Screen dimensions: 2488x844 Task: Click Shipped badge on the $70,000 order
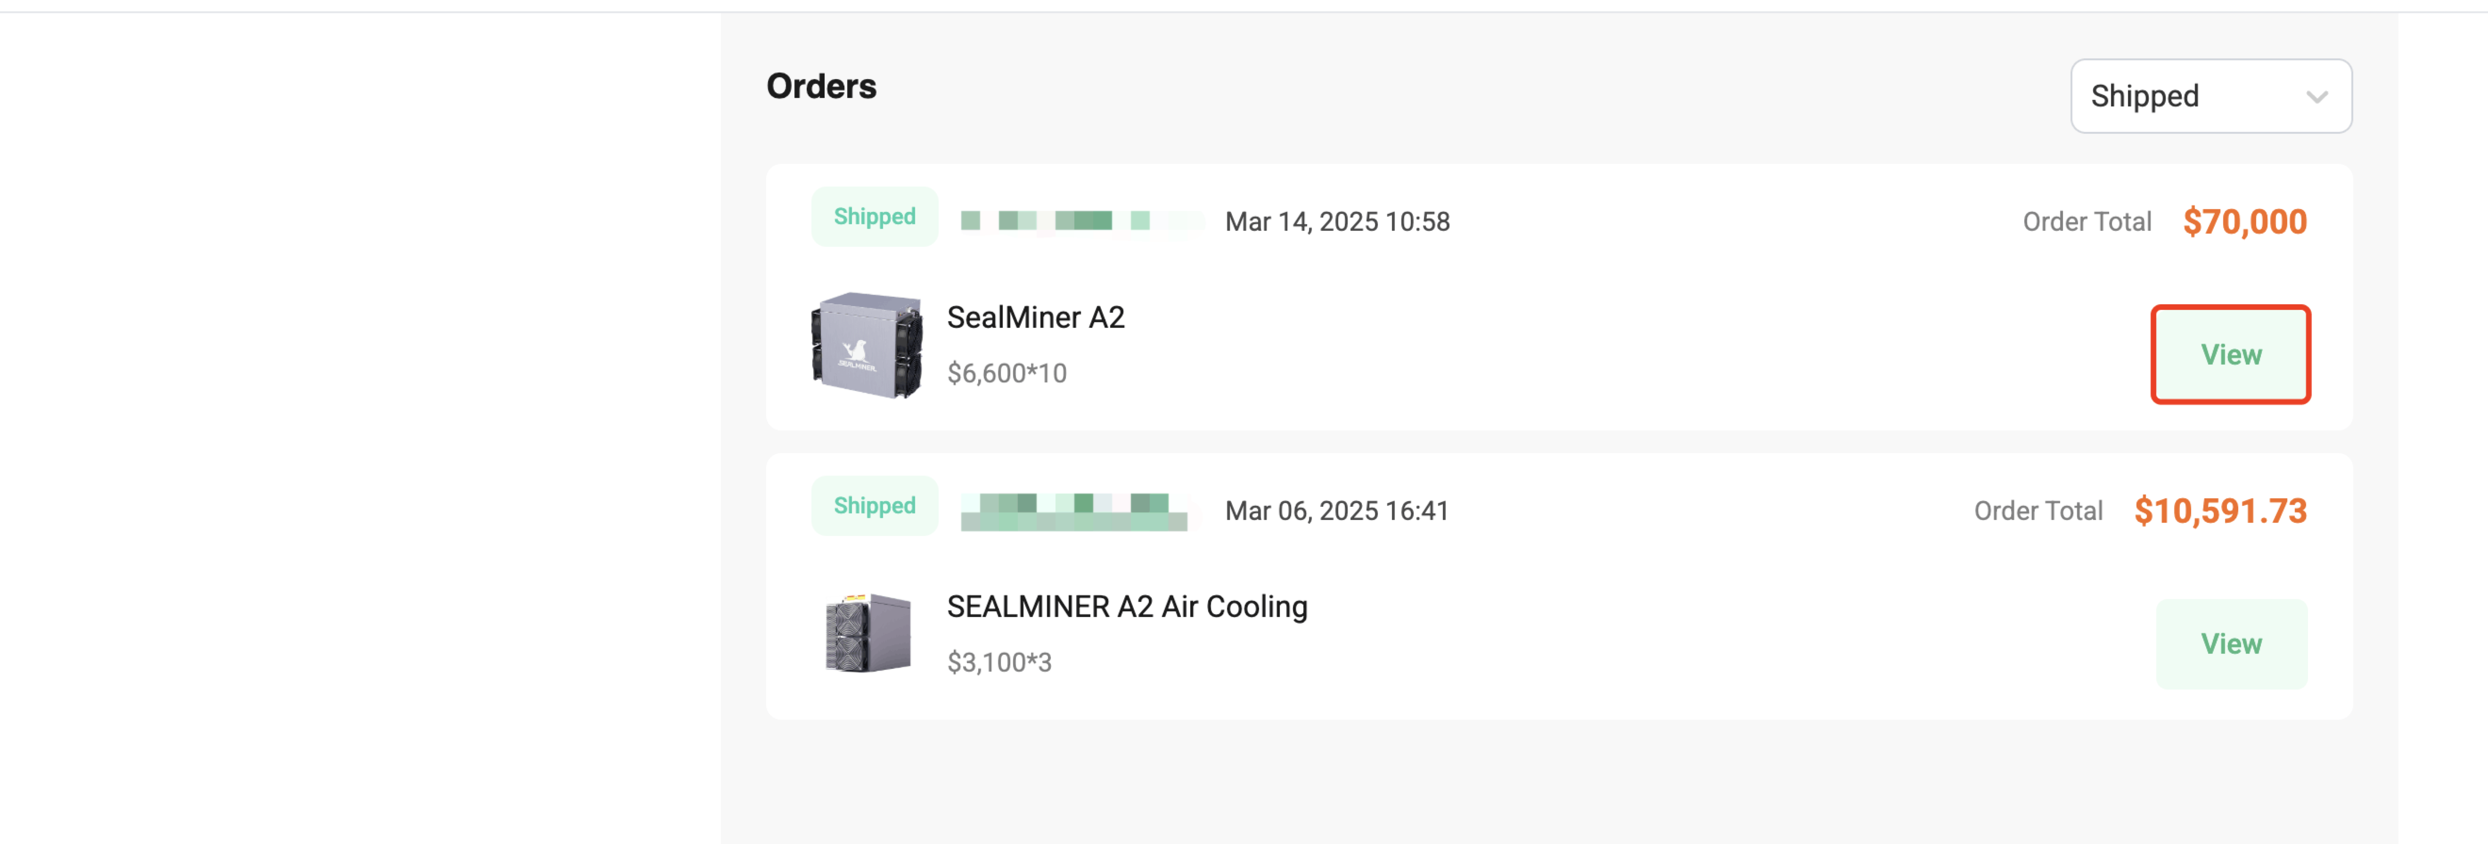coord(873,216)
